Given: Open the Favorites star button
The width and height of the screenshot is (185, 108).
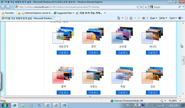Looking at the screenshot, I should click(8, 13).
